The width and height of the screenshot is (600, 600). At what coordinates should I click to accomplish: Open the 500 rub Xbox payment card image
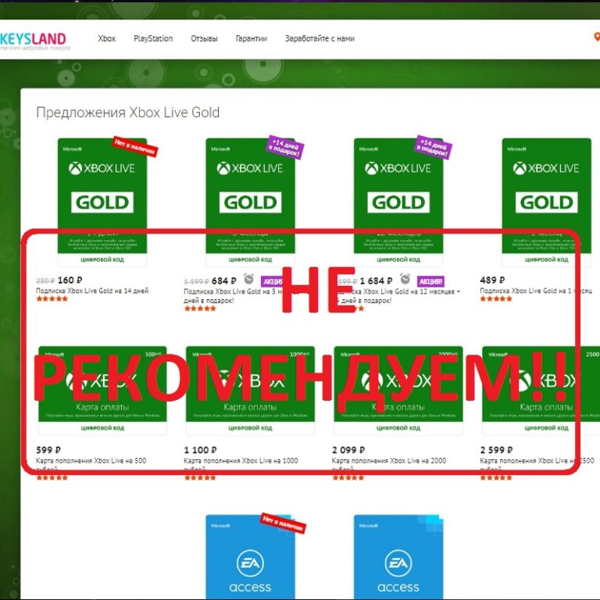tap(102, 391)
